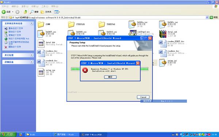
Task: Click Cancel in the InstallShield Wizard
Action: 143,97
